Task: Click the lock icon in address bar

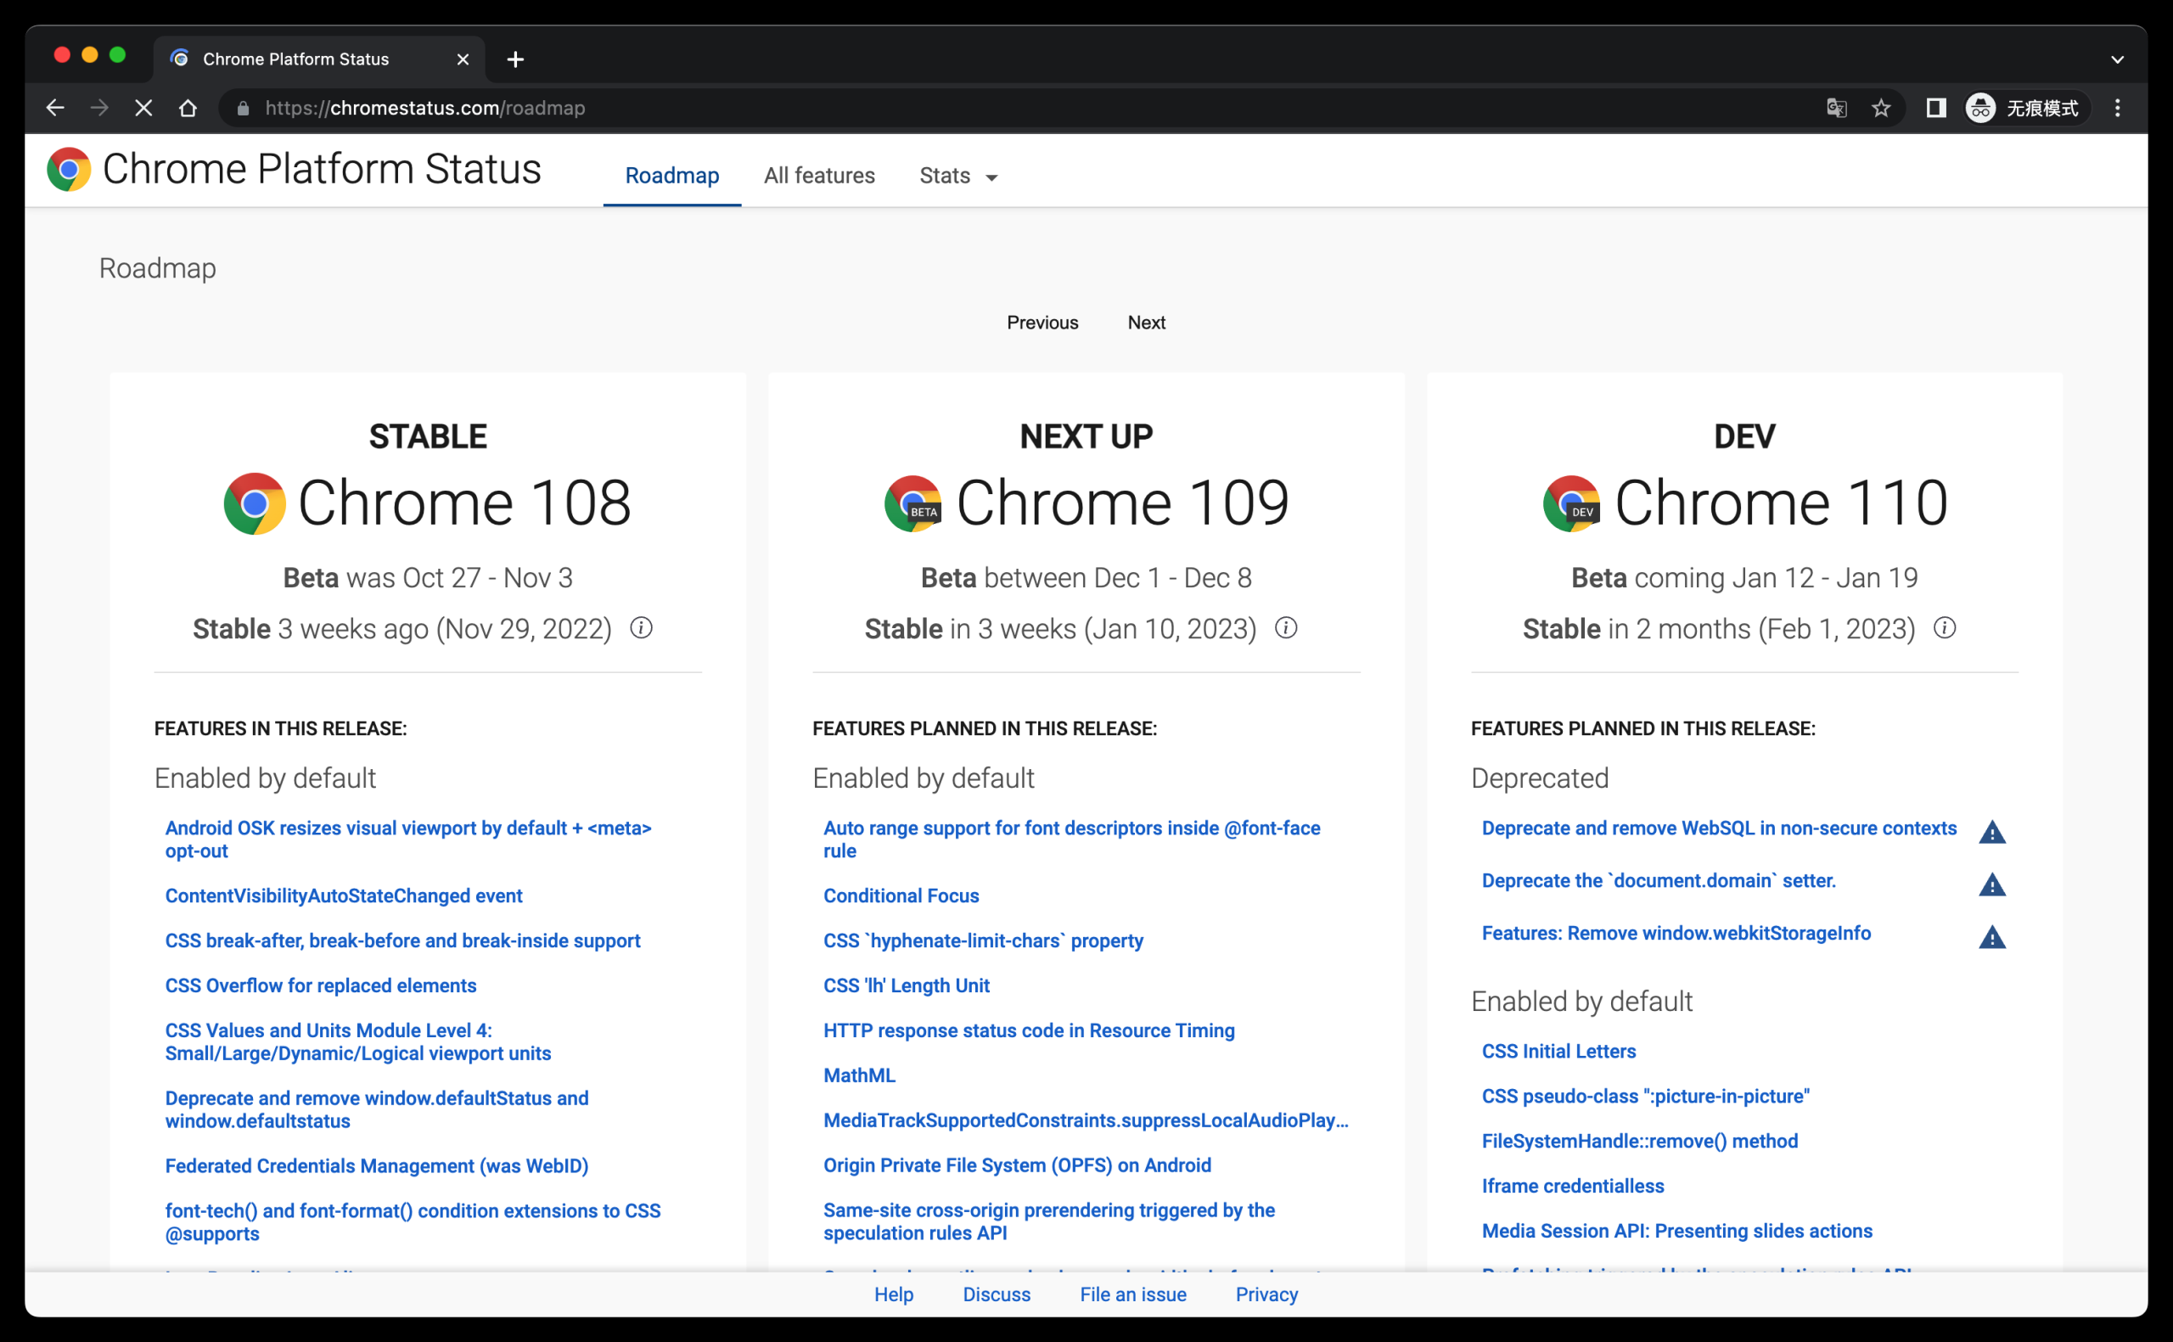Action: 243,109
